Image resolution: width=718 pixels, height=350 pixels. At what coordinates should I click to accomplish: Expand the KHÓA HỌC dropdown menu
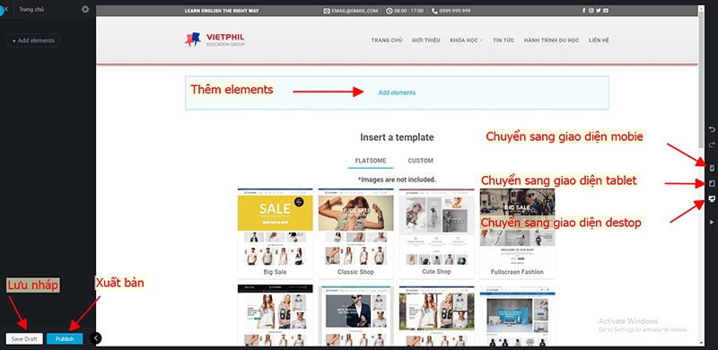[466, 40]
